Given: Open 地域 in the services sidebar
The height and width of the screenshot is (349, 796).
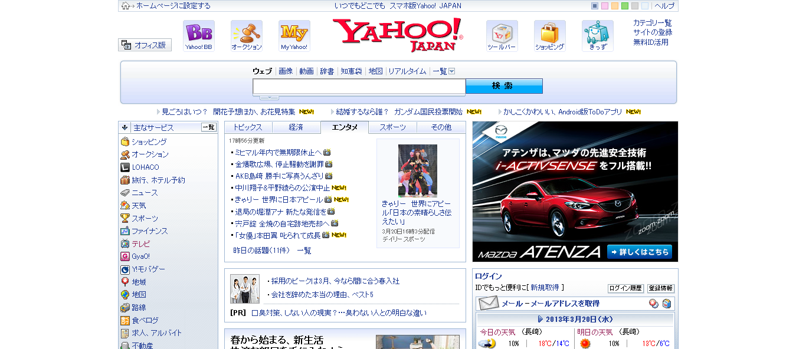Looking at the screenshot, I should (139, 282).
